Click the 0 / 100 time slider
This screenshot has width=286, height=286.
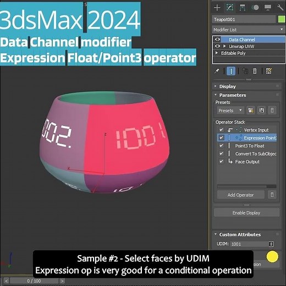(34, 281)
